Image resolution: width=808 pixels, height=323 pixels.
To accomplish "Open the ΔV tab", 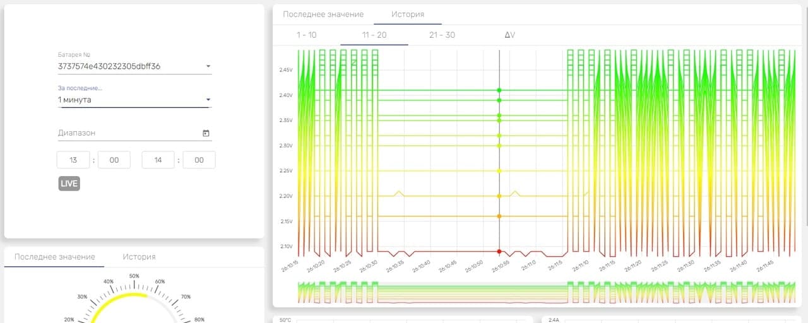I will coord(509,35).
